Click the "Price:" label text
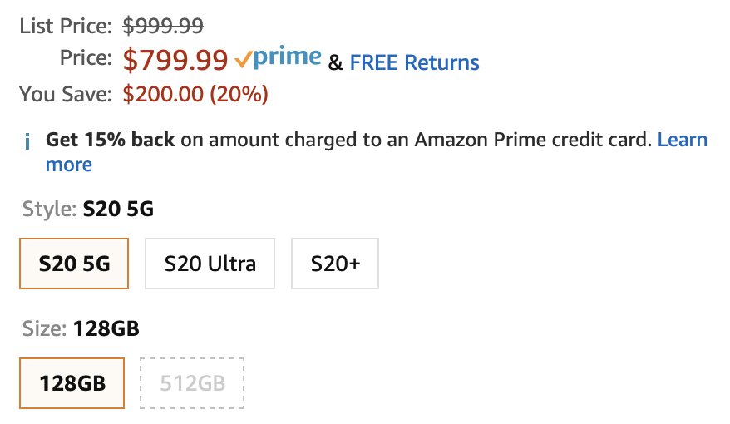 86,58
